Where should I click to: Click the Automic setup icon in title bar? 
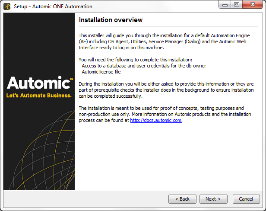click(x=7, y=6)
